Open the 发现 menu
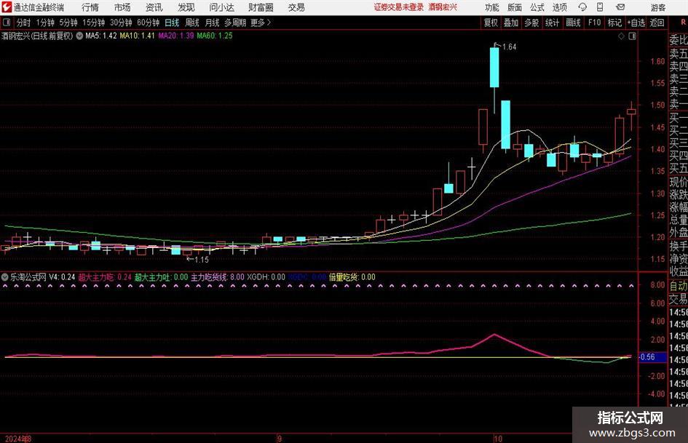This screenshot has width=688, height=443. [x=186, y=7]
